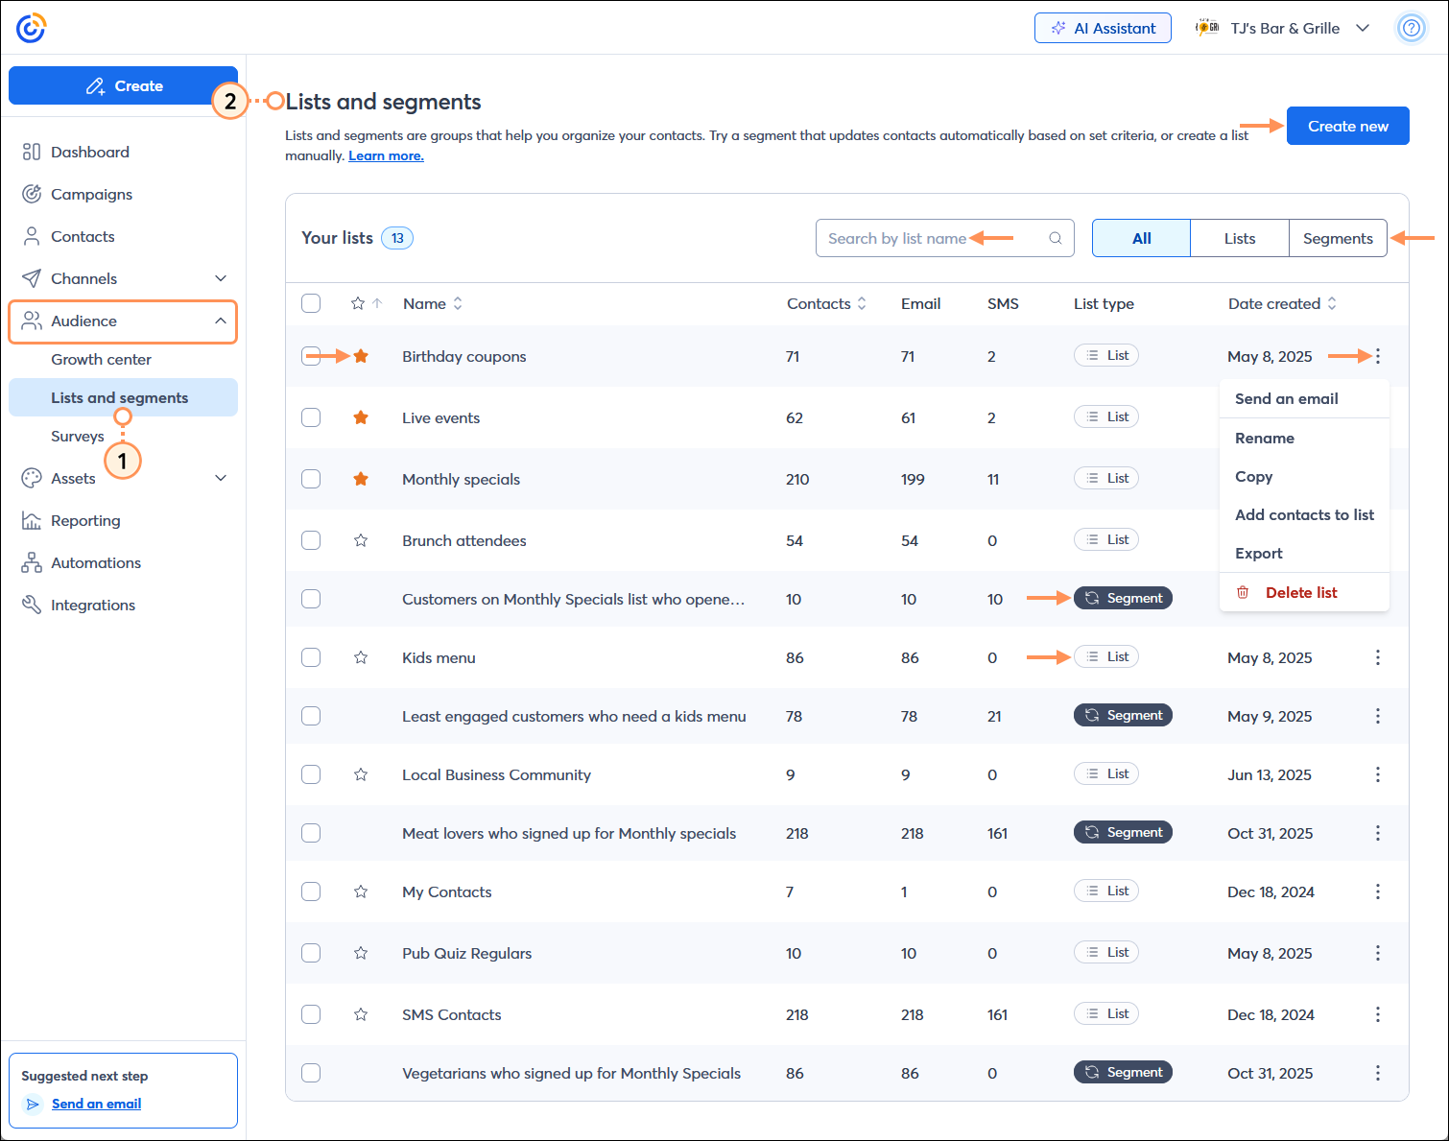Click the search magnifier icon
The width and height of the screenshot is (1449, 1141).
click(x=1056, y=238)
